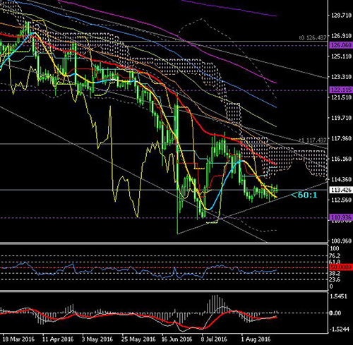The height and width of the screenshot is (345, 353).
Task: Click the 0.00 MACD zero level label
Action: (x=335, y=313)
